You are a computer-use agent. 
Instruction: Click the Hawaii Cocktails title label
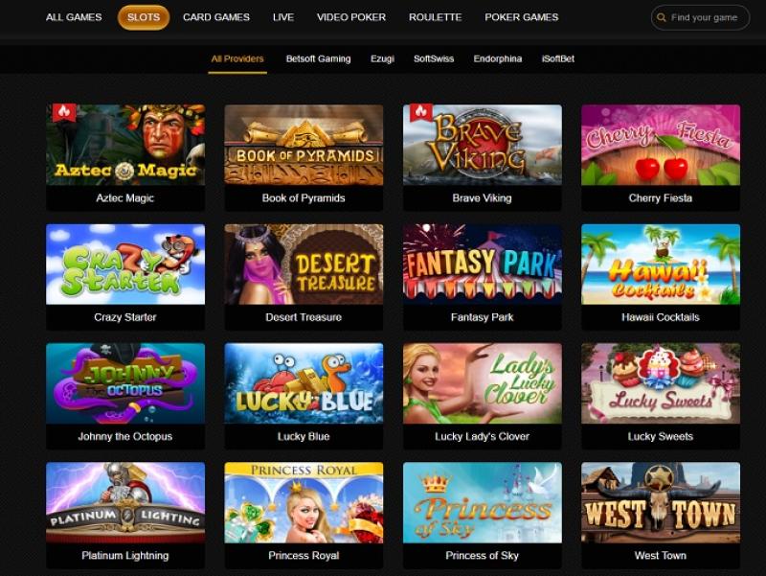(661, 317)
